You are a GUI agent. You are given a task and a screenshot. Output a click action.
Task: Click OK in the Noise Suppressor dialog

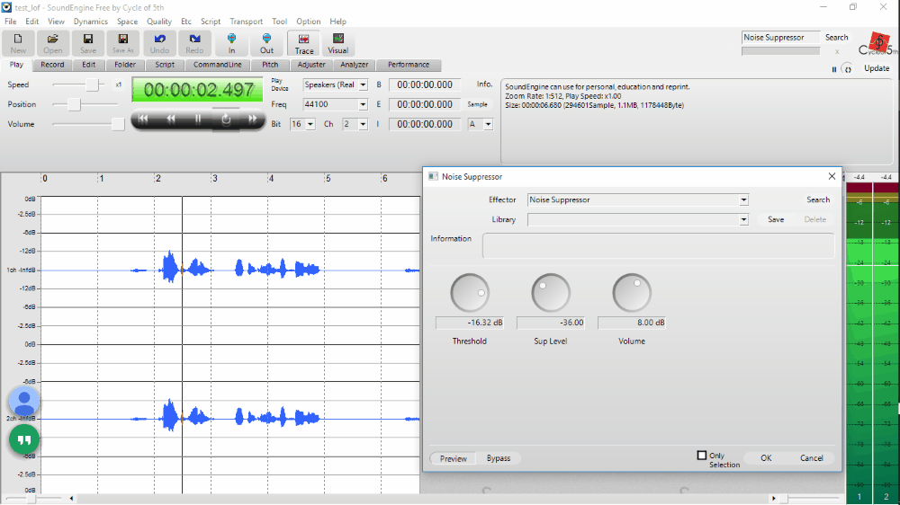pyautogui.click(x=766, y=458)
